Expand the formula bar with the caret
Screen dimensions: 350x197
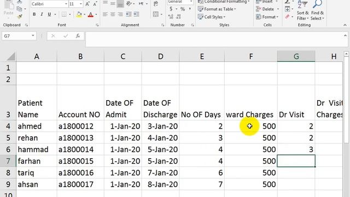pos(345,36)
